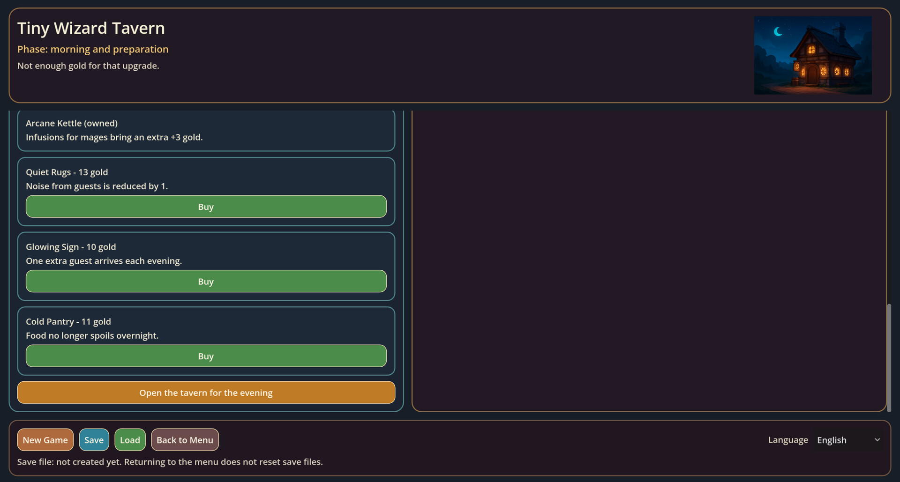Start a New Game
The height and width of the screenshot is (482, 900).
click(45, 440)
